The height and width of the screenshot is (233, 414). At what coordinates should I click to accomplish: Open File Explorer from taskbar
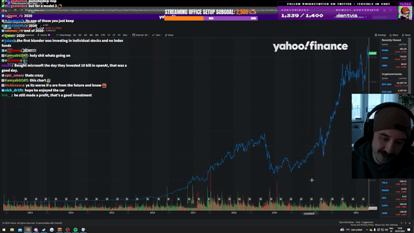tap(12, 230)
